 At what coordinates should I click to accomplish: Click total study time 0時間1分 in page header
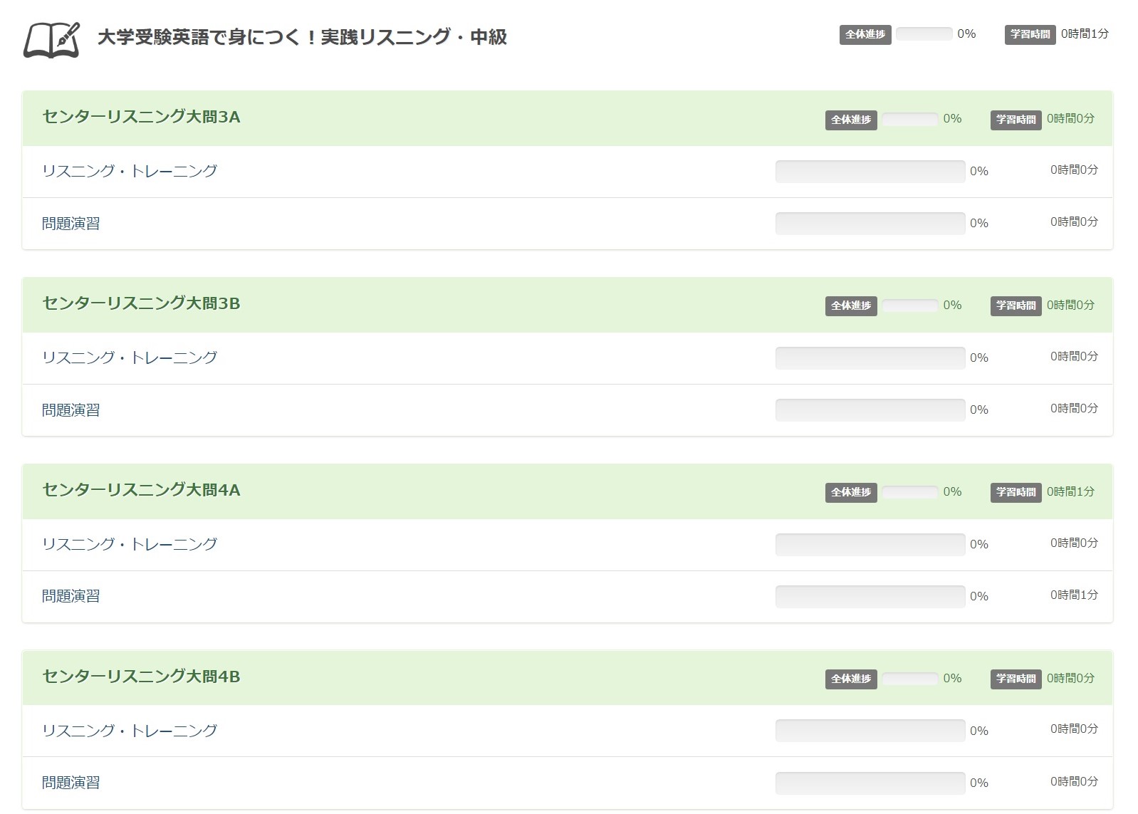pyautogui.click(x=1085, y=33)
